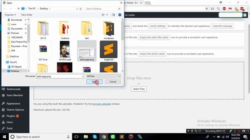Select Desktop in the navigation tree
Image resolution: width=250 pixels, height=140 pixels.
[x=15, y=71]
